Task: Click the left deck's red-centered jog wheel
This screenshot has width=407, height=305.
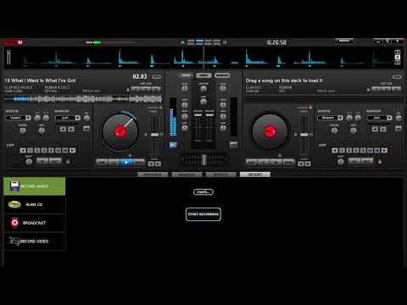Action: (x=120, y=131)
